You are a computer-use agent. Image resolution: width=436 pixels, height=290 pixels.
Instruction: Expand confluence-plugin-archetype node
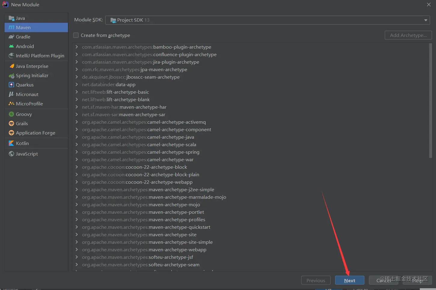click(77, 54)
